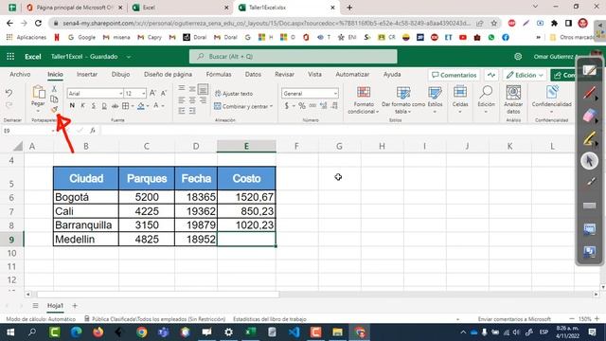Toggle italic K formatting
This screenshot has width=606, height=341.
[82, 105]
